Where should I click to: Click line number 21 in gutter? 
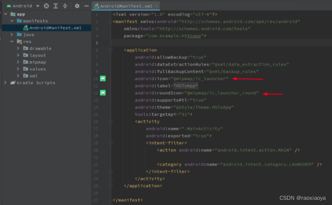pyautogui.click(x=96, y=157)
